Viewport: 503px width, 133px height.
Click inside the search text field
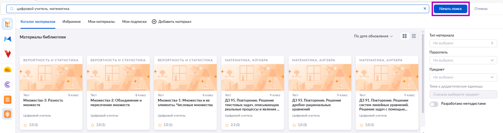point(217,9)
